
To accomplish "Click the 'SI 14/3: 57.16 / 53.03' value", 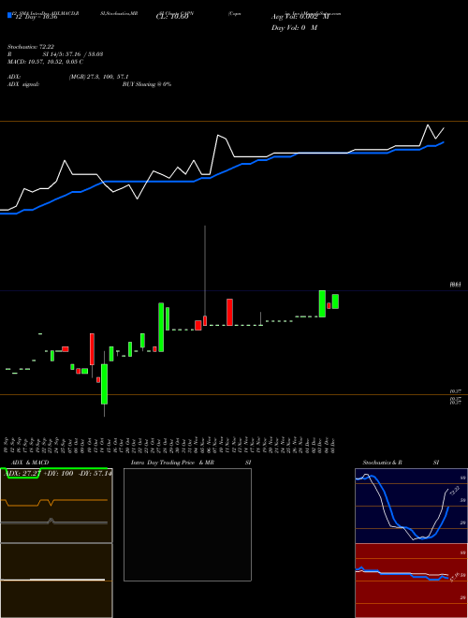I will [x=73, y=54].
